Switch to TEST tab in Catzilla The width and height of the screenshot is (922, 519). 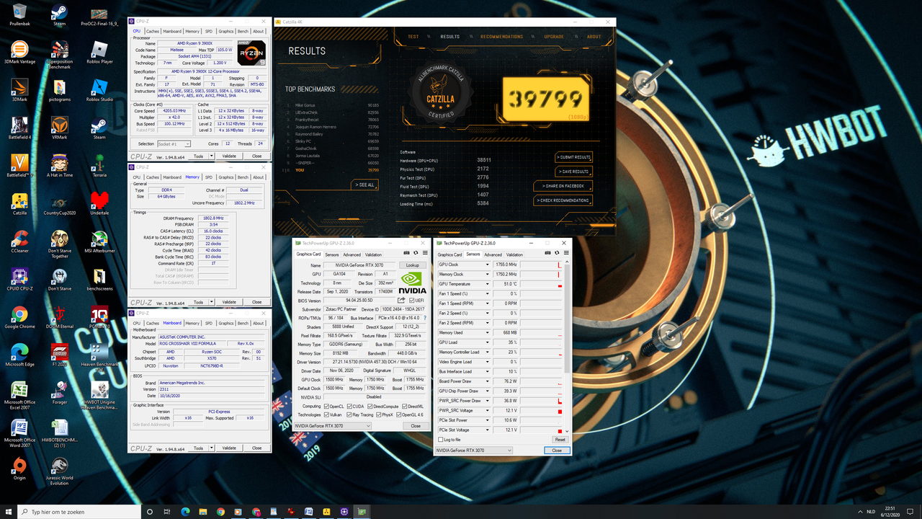(413, 37)
